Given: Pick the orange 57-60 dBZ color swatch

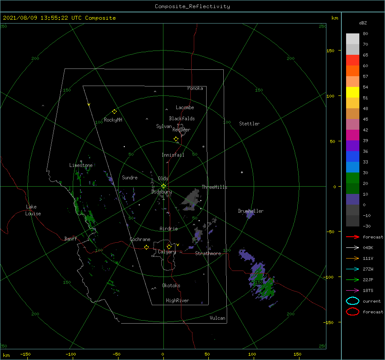Looking at the screenshot, I should pos(352,71).
